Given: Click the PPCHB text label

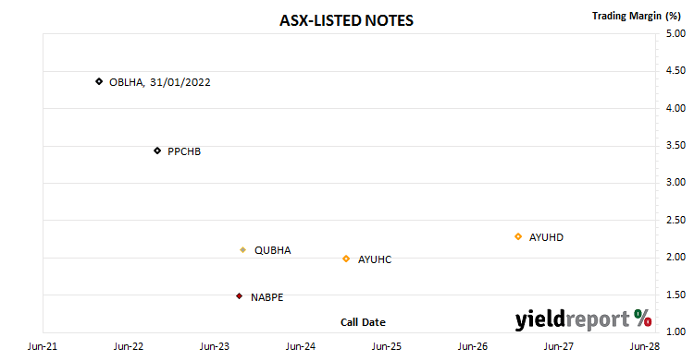Looking at the screenshot, I should [x=184, y=151].
